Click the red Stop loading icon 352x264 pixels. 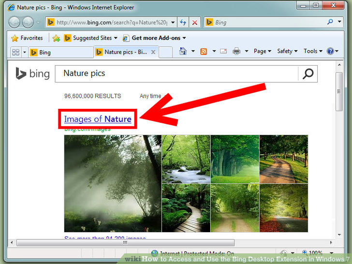pyautogui.click(x=195, y=22)
